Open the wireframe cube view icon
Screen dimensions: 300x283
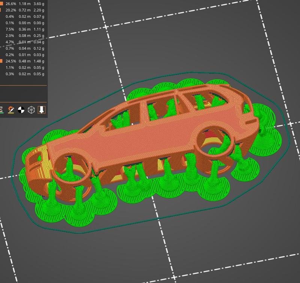coord(31,109)
